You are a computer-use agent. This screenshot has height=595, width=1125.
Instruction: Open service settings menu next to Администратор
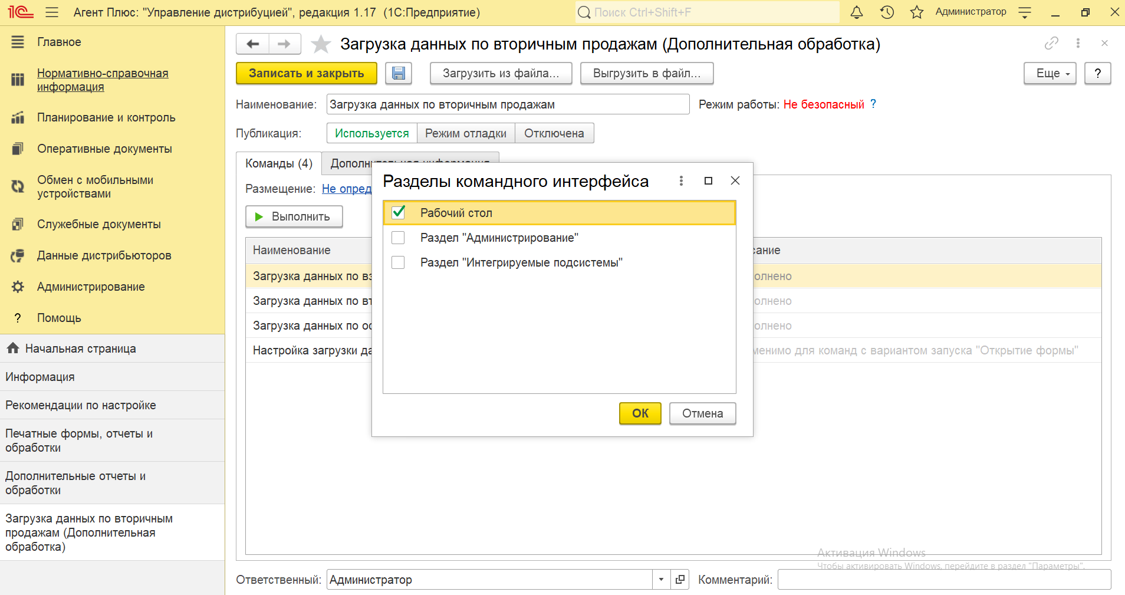[x=1025, y=12]
